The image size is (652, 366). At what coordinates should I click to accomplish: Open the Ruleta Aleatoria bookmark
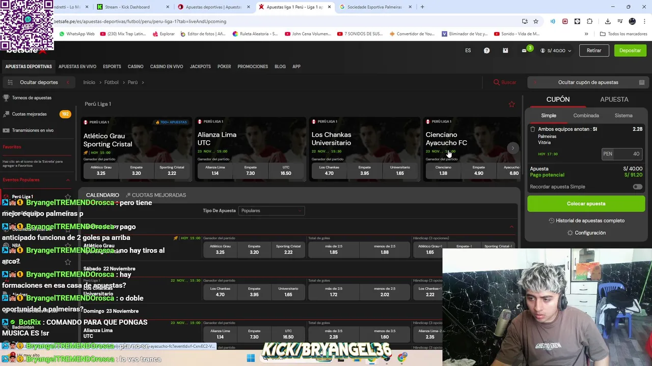[255, 34]
